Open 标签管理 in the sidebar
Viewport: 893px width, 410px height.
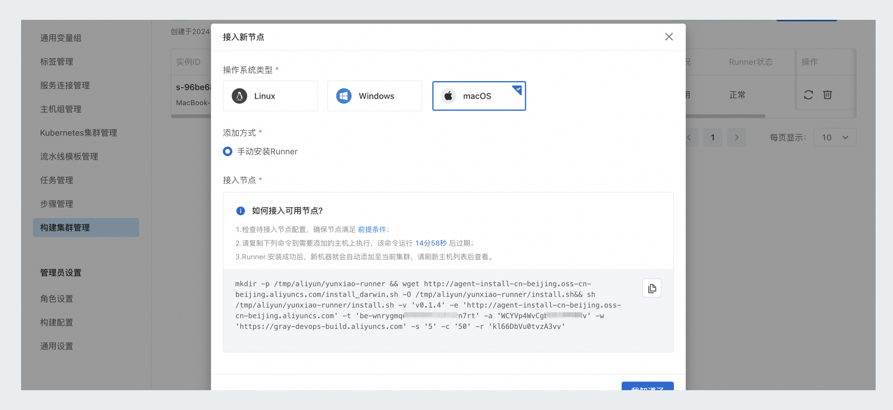(56, 62)
